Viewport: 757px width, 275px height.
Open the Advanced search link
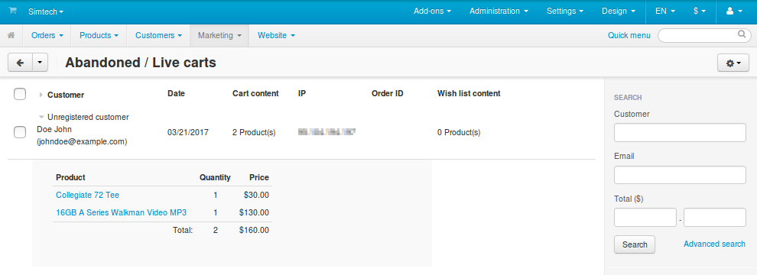[714, 244]
